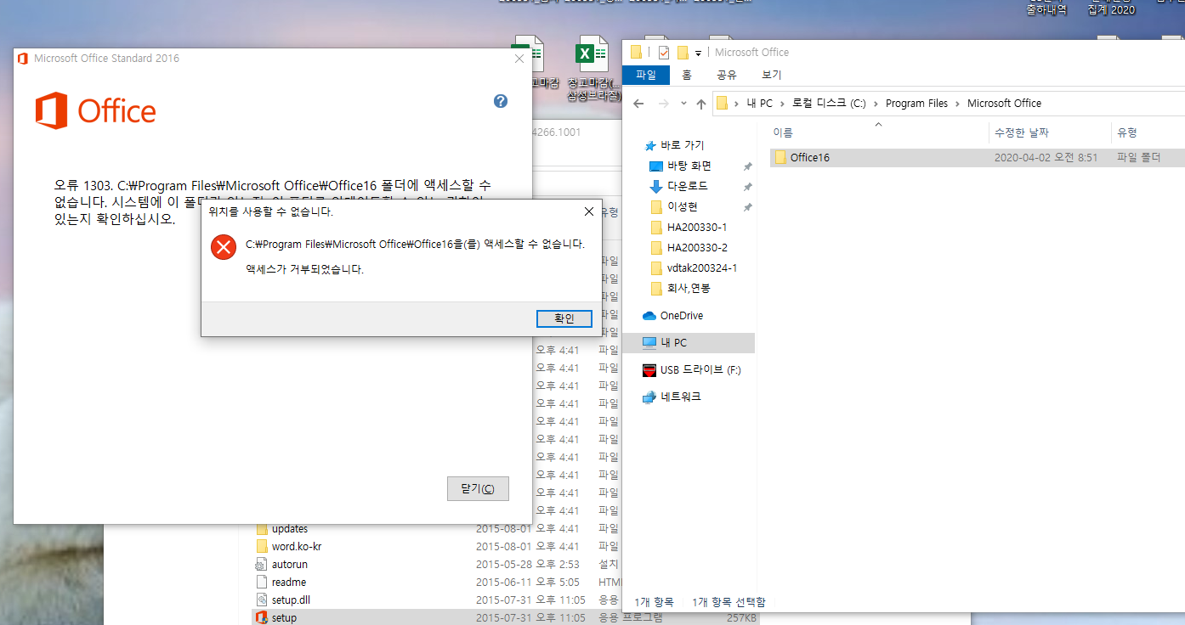This screenshot has height=625, width=1185.
Task: Select 바로 가기 in the navigation pane
Action: click(x=683, y=145)
